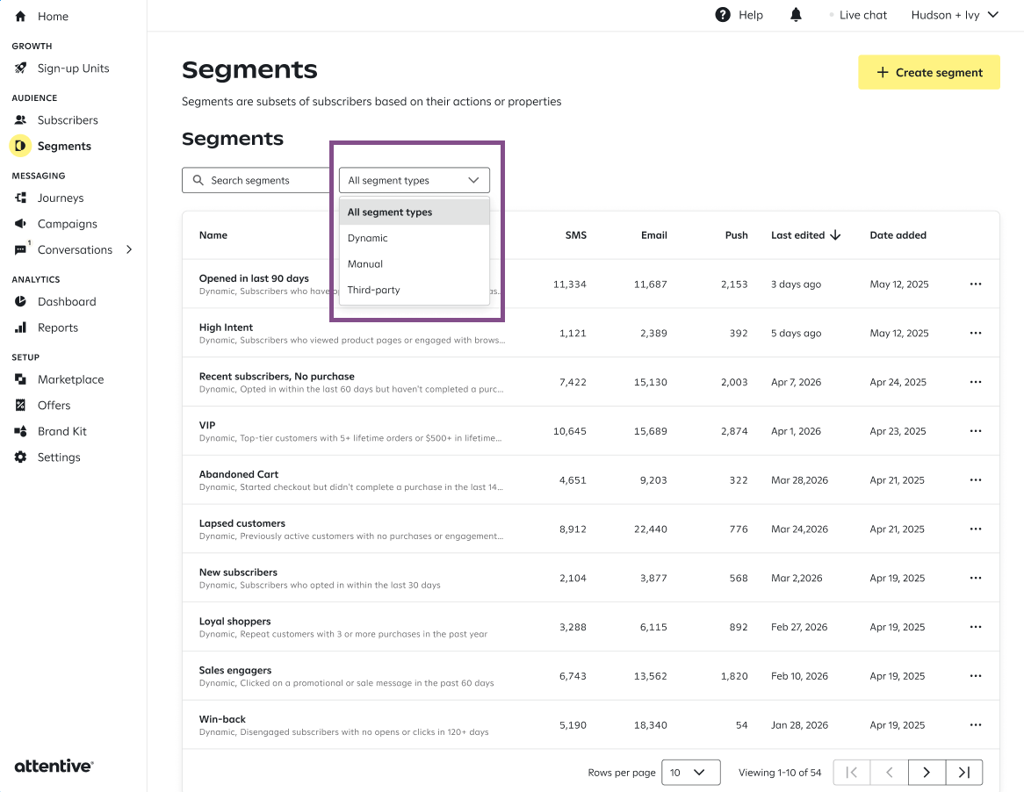Expand the Conversations submenu chevron
This screenshot has width=1024, height=792.
pyautogui.click(x=129, y=250)
